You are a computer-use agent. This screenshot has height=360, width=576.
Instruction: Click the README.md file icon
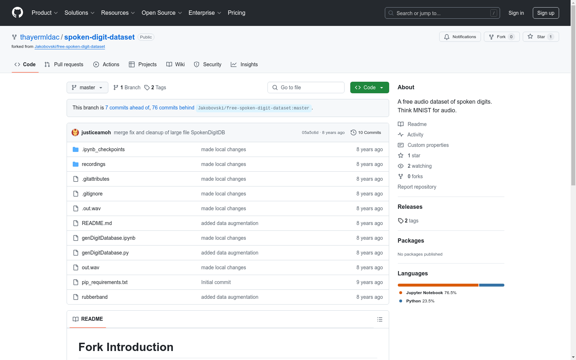76,223
